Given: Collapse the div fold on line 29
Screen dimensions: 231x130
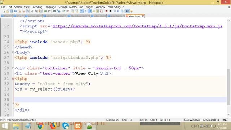Looking at the screenshot, I should [x=13, y=68].
